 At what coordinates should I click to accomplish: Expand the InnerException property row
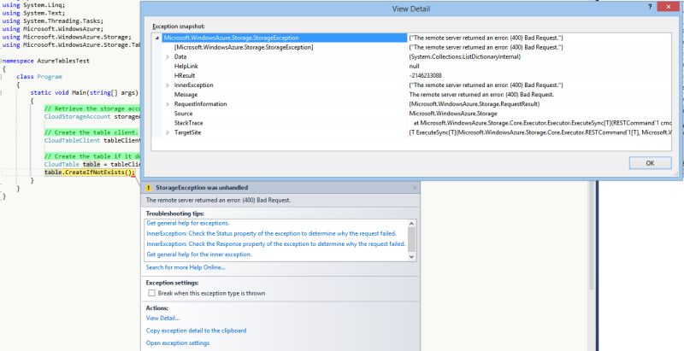168,85
